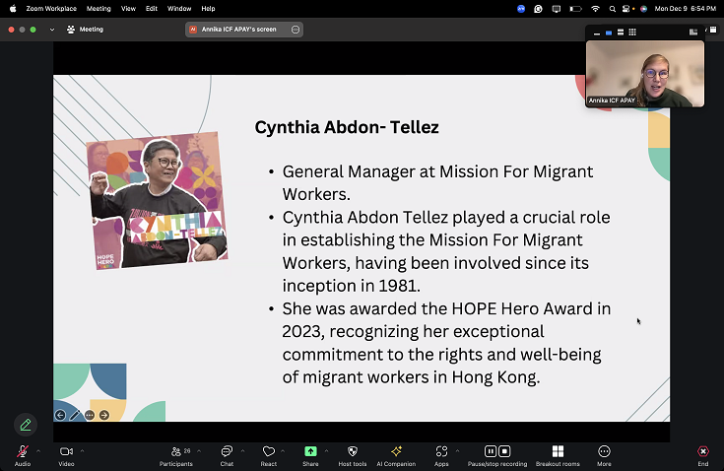Open the More options button
724x471 pixels.
(x=604, y=455)
